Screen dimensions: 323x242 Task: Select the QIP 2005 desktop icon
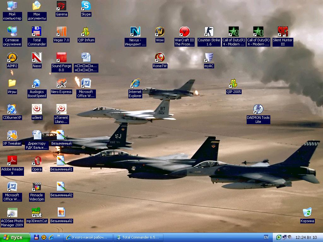pos(233,84)
